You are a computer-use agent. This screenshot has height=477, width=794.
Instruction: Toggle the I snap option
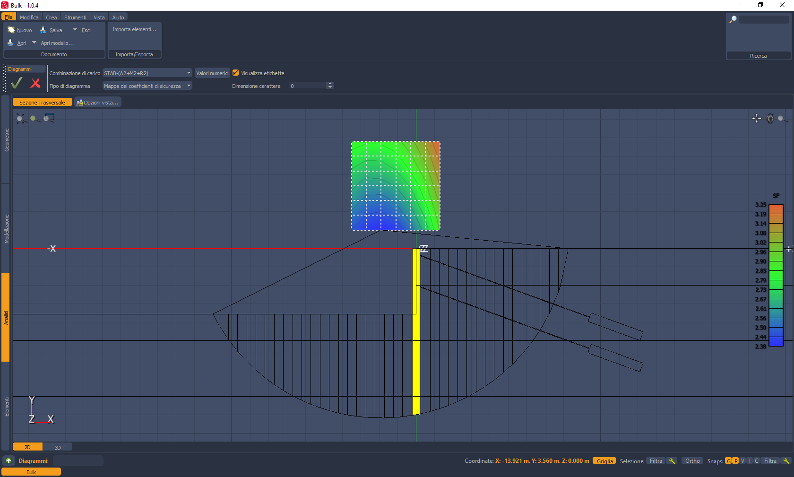point(750,461)
